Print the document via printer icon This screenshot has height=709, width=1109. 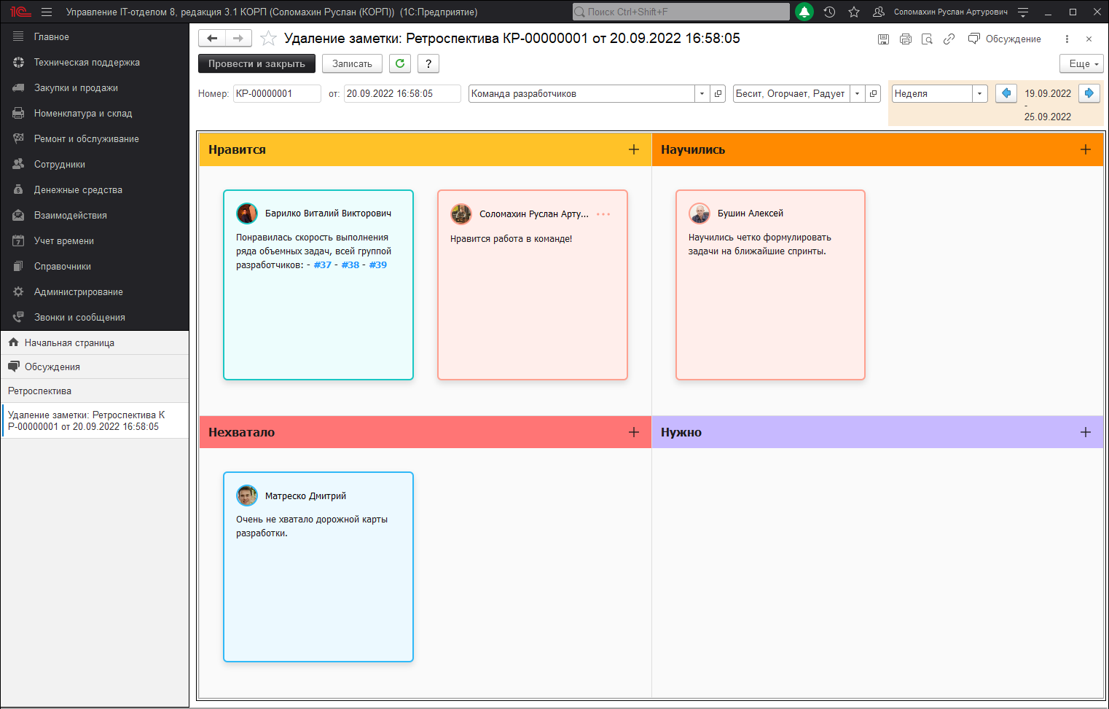[905, 39]
